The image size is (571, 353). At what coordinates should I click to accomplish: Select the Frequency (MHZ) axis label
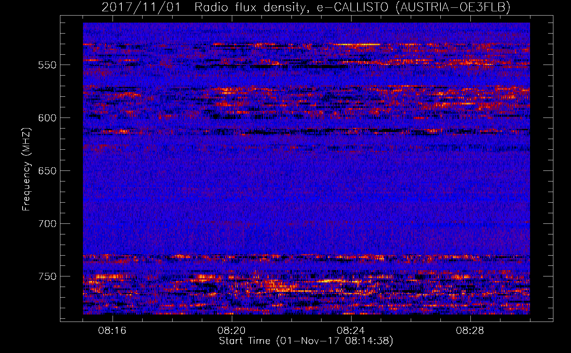pyautogui.click(x=26, y=169)
